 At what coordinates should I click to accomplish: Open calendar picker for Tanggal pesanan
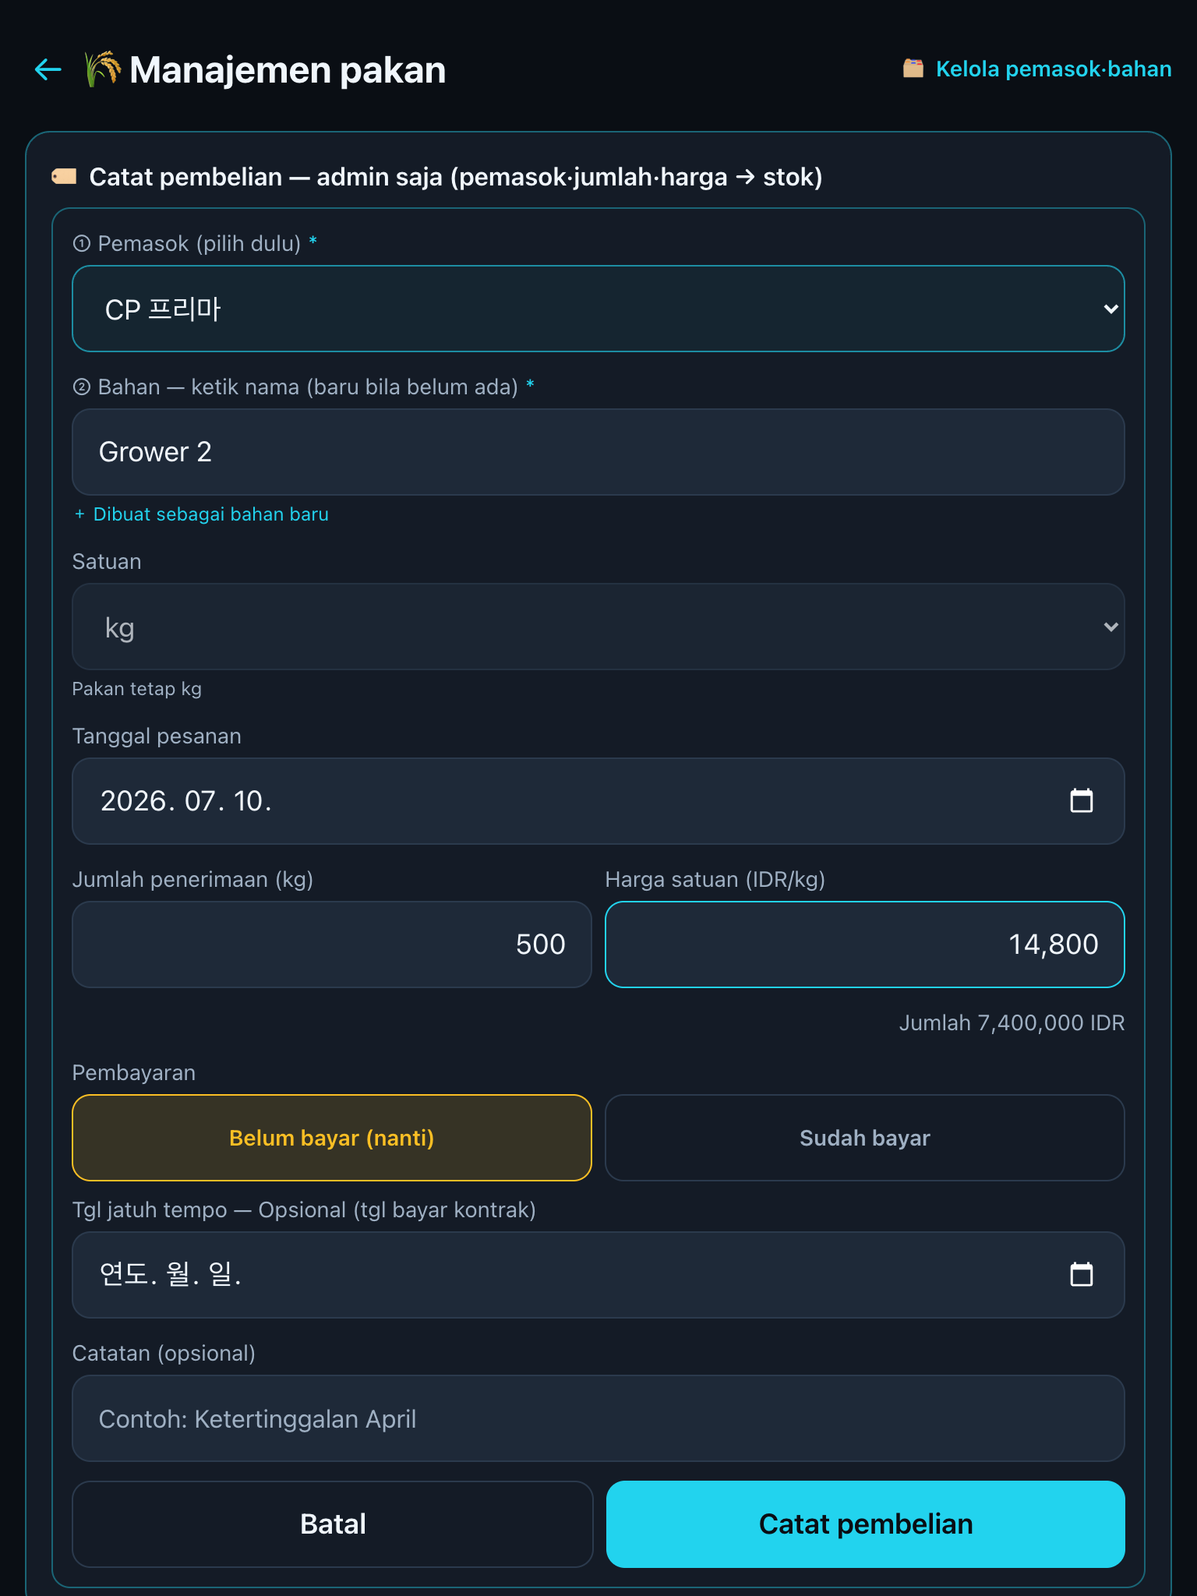coord(1082,800)
